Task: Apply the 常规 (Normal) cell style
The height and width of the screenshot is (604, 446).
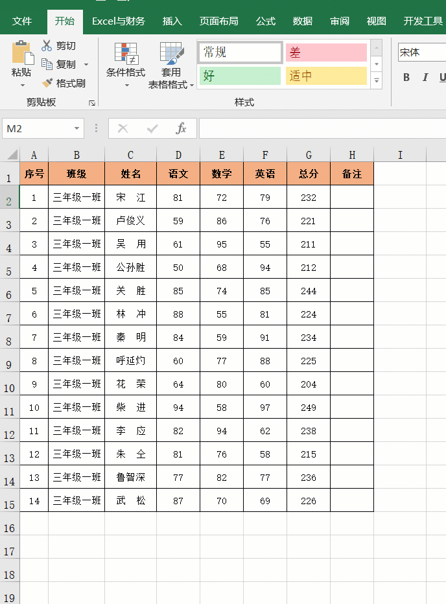Action: click(240, 52)
